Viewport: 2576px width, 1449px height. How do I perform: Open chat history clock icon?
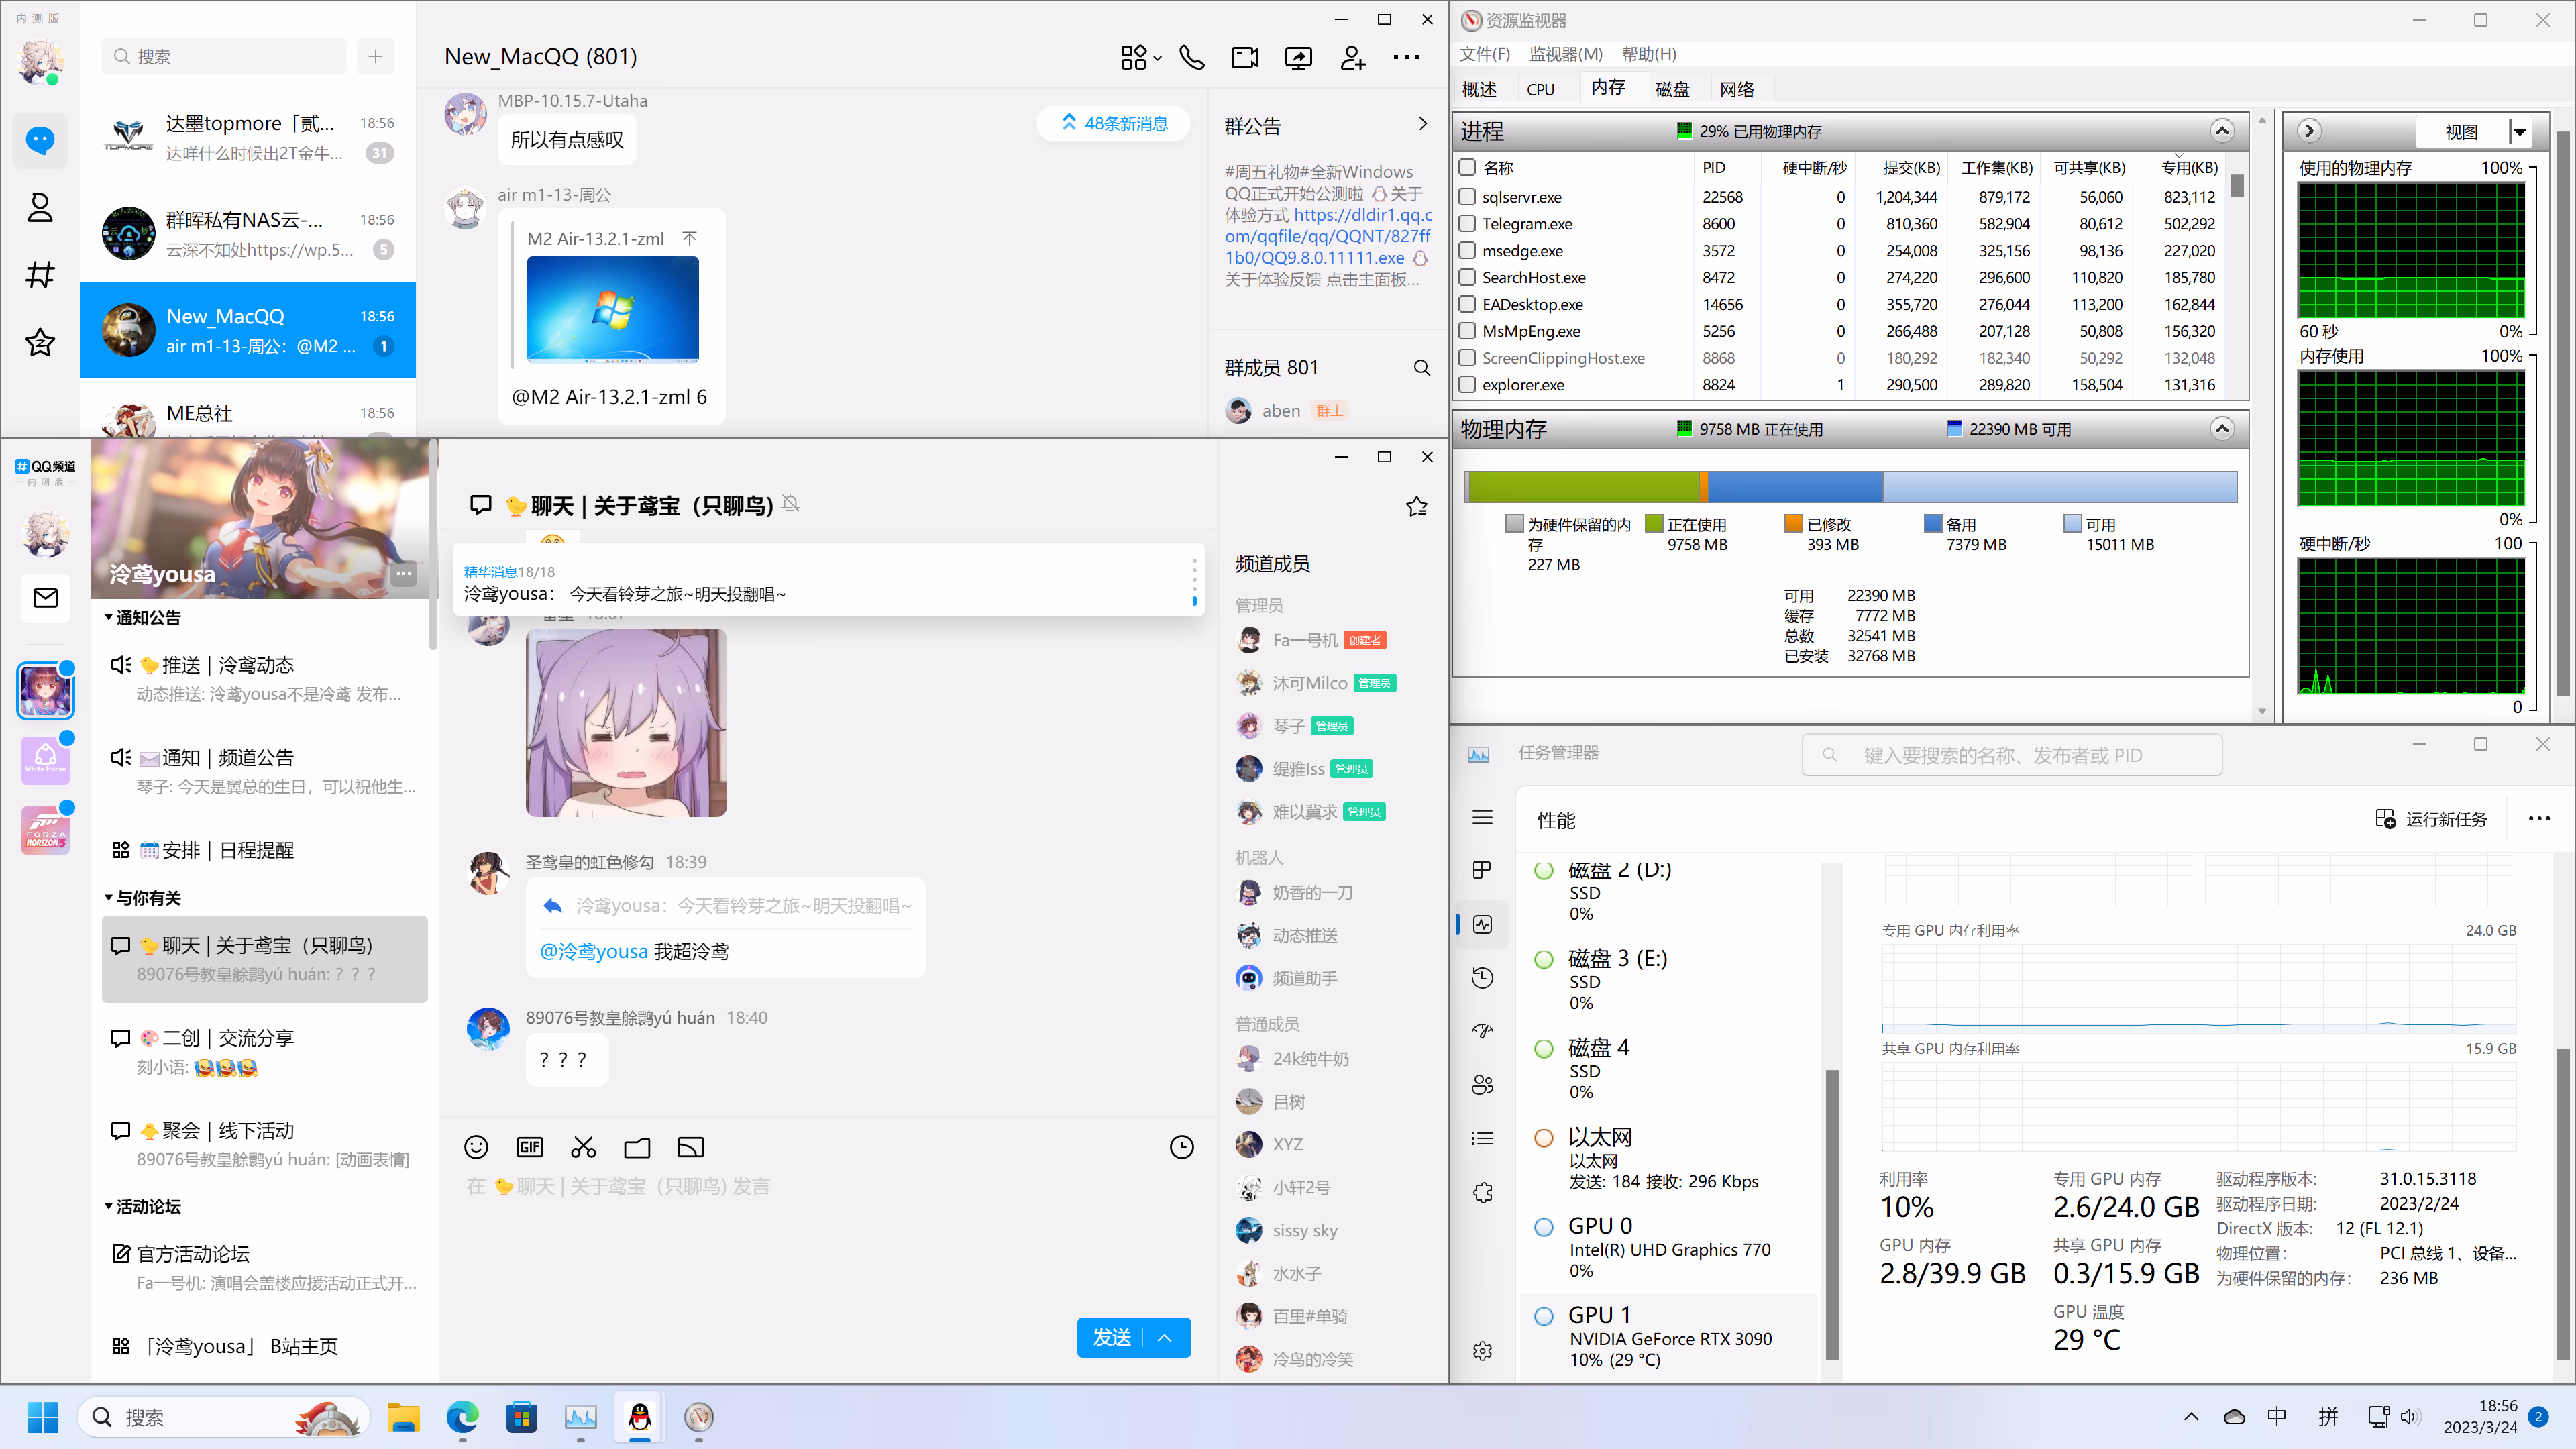[x=1182, y=1147]
